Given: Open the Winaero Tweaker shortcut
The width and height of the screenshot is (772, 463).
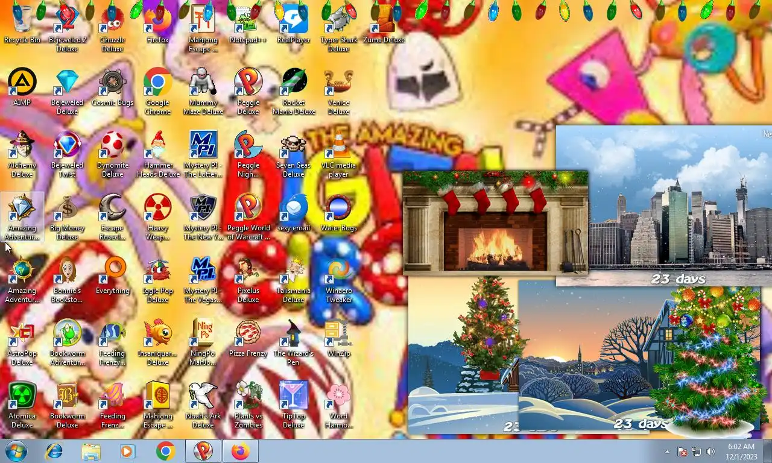Looking at the screenshot, I should click(338, 279).
